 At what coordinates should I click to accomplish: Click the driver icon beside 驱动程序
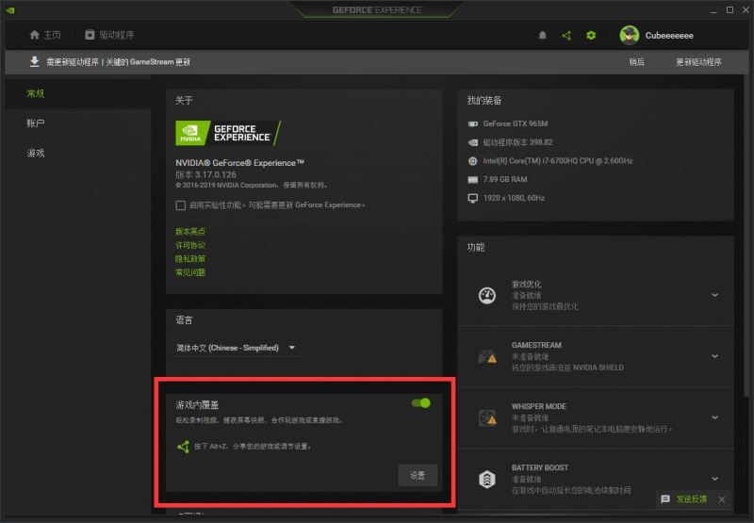coord(90,35)
